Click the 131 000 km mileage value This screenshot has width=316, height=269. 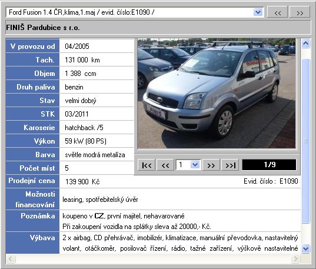[82, 60]
